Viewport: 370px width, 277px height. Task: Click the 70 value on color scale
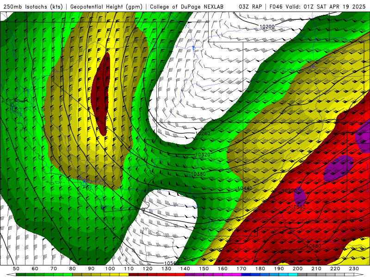click(x=54, y=269)
